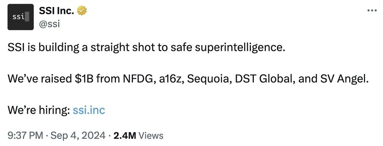Click the SSI Inc. display name
The image size is (383, 146).
click(x=56, y=11)
